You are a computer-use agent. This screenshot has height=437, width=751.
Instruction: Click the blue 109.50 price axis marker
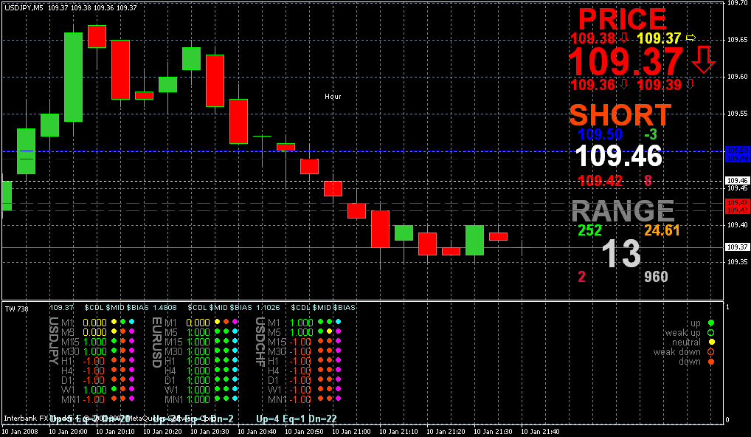[738, 151]
